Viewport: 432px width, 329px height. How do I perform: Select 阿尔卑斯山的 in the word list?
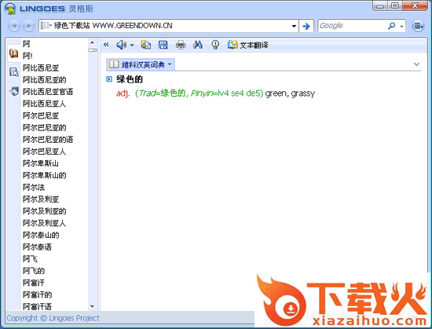tap(44, 175)
